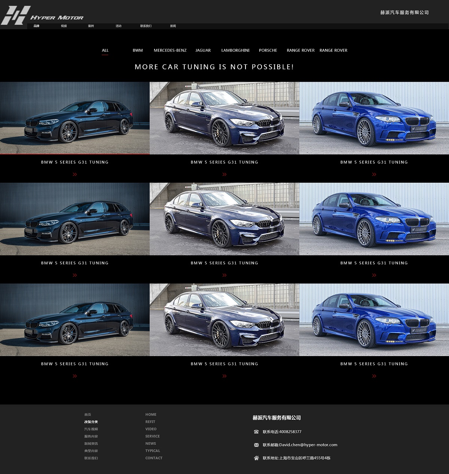Click red arrow under second-row navy sedan
This screenshot has height=474, width=449.
point(224,275)
